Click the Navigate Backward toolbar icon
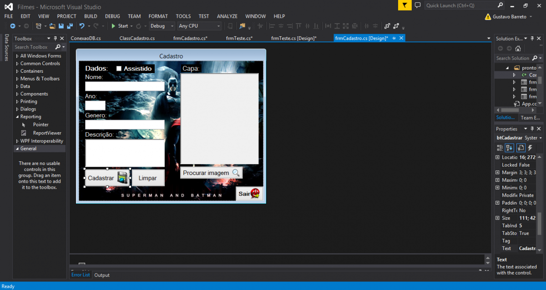 (x=12, y=26)
